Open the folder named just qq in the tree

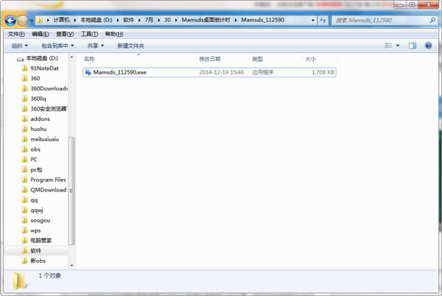click(29, 200)
